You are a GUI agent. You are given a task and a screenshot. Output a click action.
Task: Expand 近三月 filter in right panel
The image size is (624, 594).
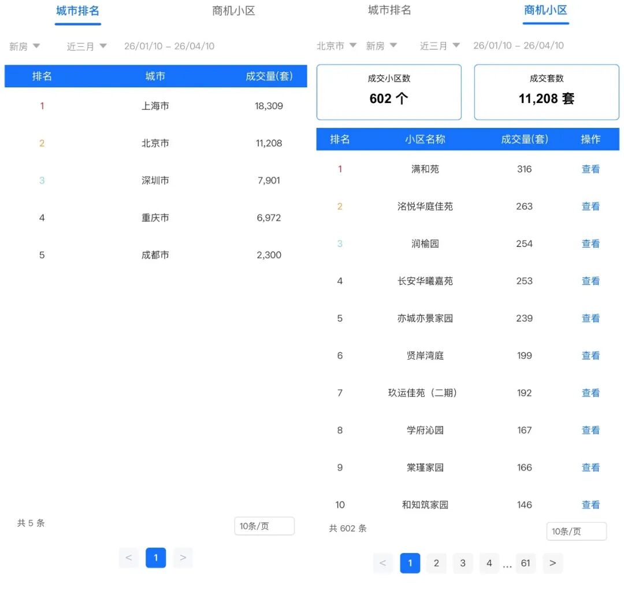pyautogui.click(x=439, y=46)
